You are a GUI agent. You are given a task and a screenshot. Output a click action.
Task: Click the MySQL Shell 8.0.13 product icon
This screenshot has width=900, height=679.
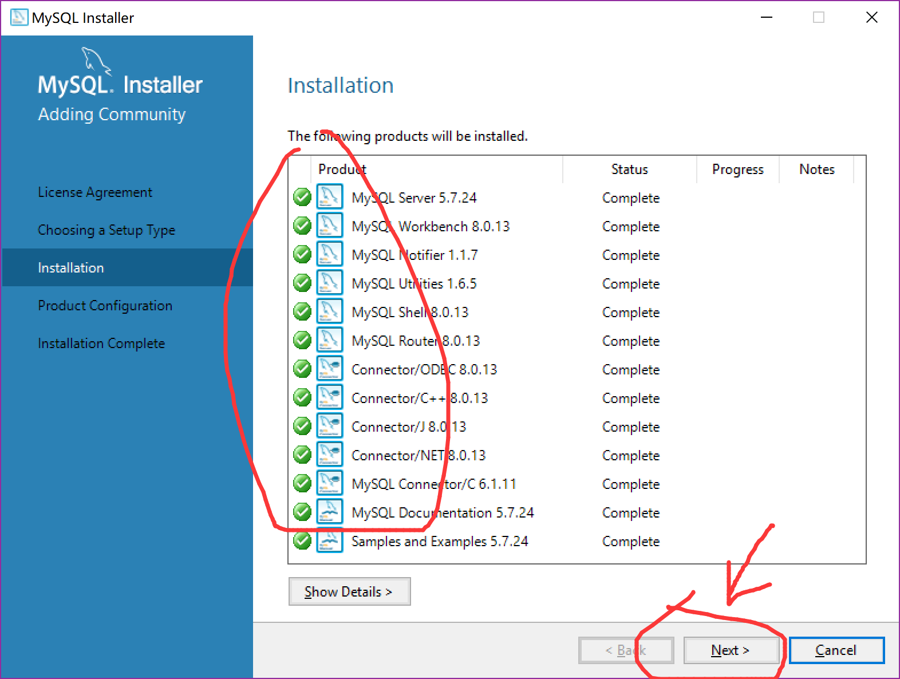(x=330, y=311)
